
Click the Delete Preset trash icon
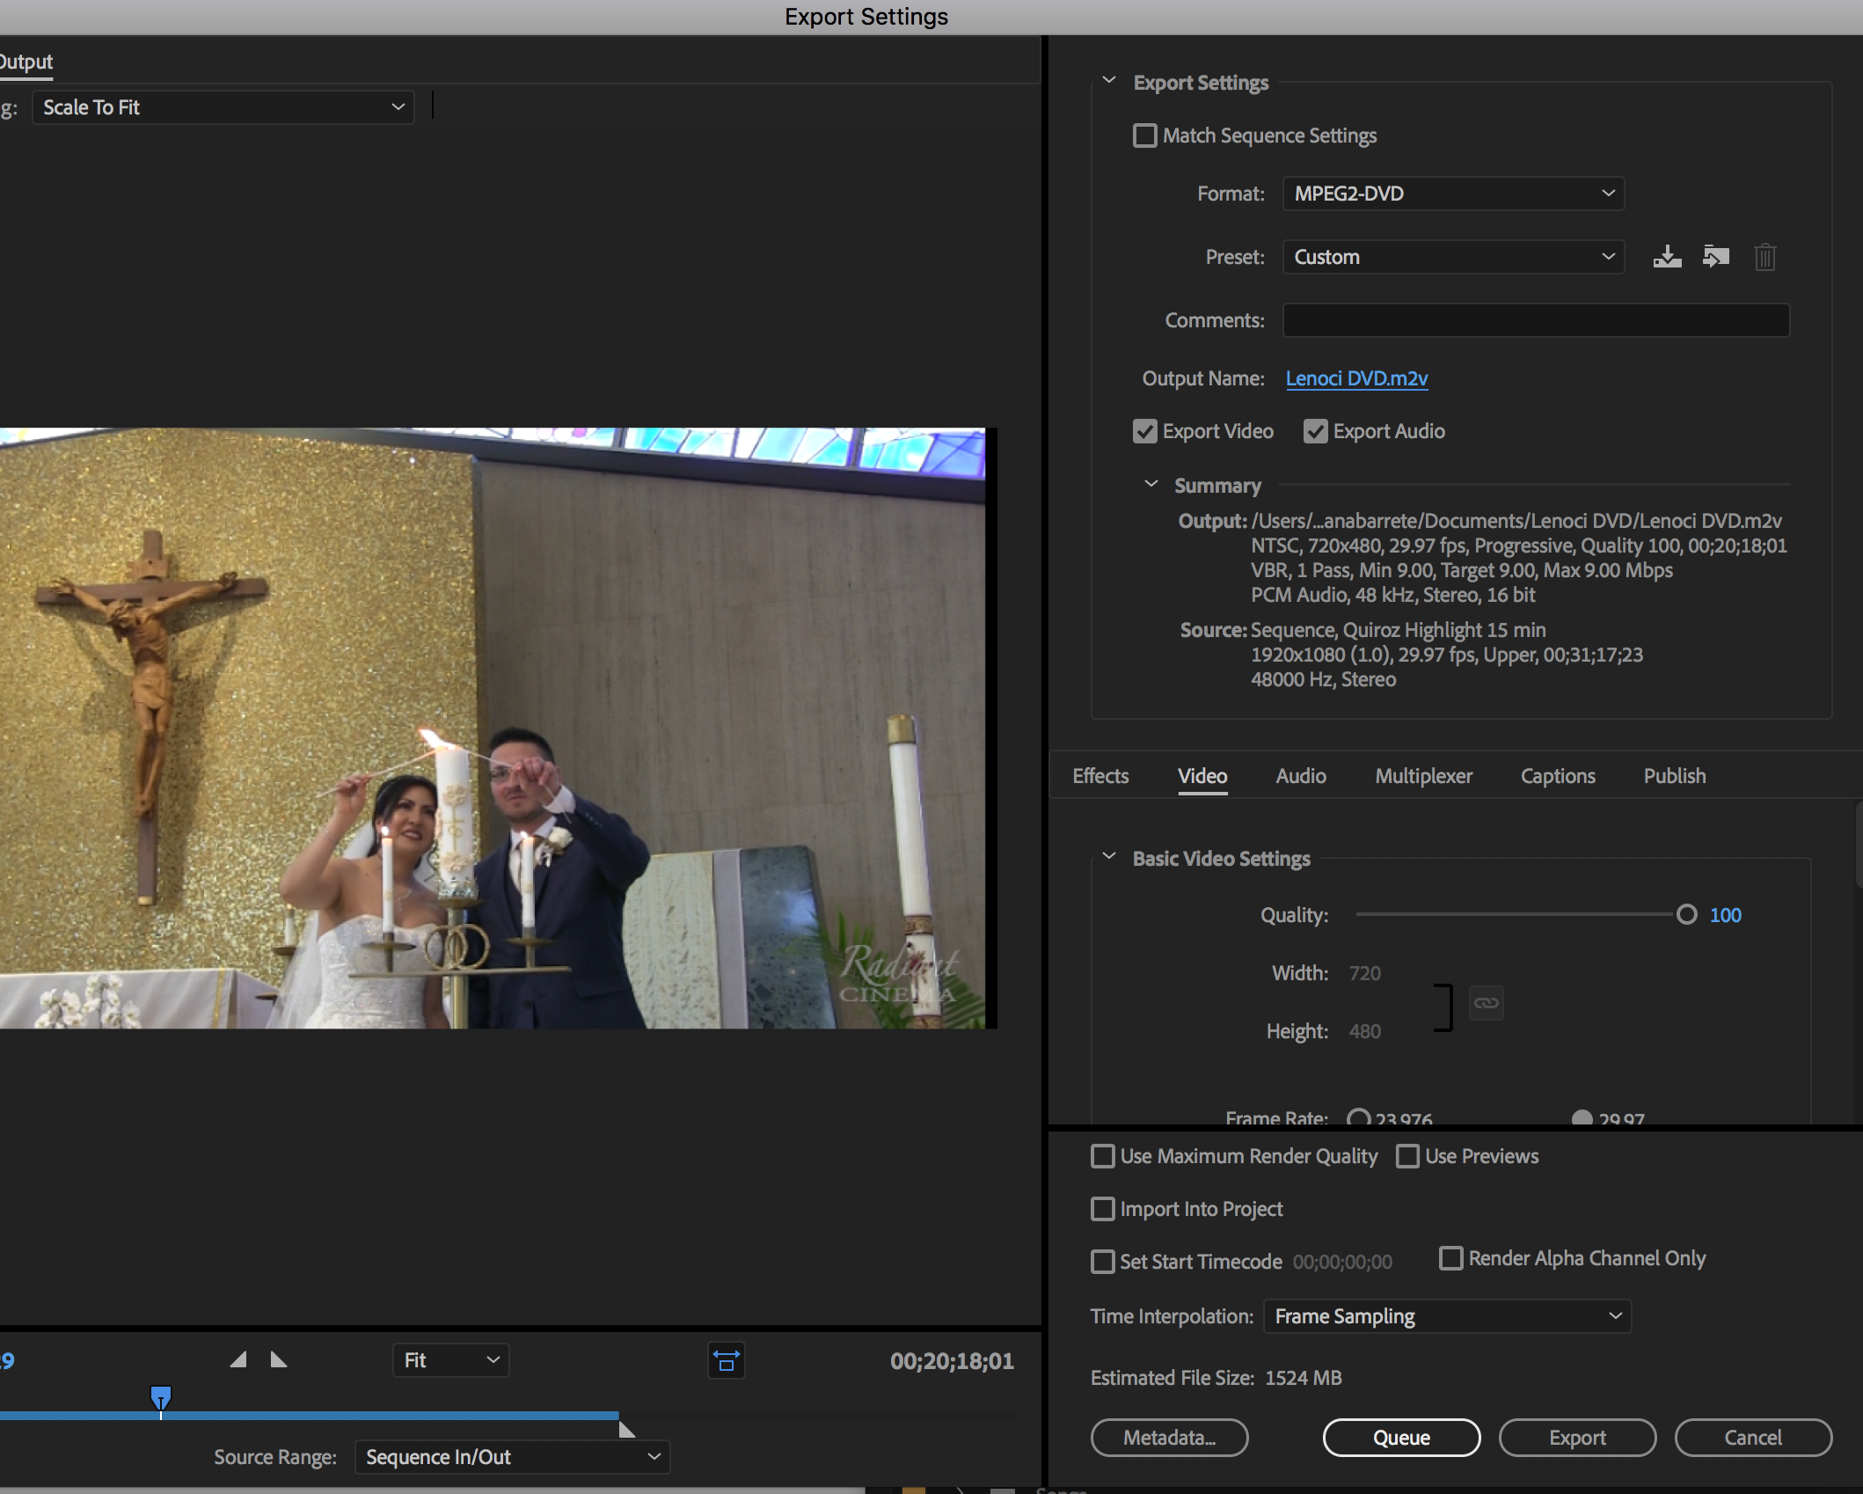[1764, 257]
